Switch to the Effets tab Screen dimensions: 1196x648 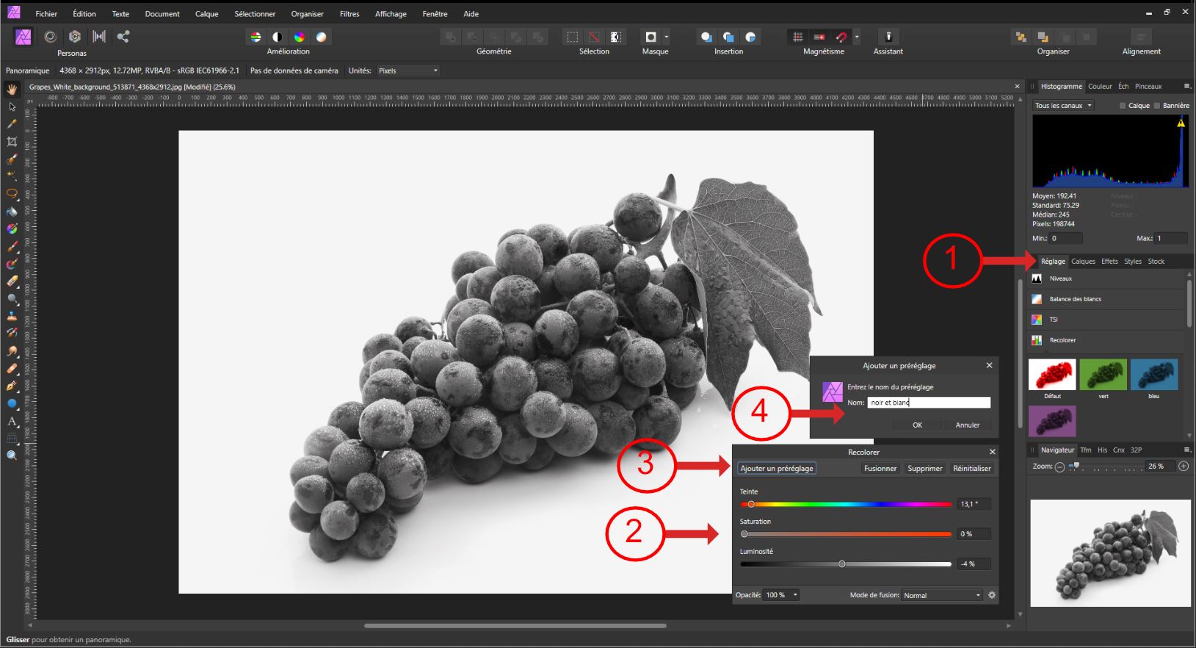[1109, 262]
